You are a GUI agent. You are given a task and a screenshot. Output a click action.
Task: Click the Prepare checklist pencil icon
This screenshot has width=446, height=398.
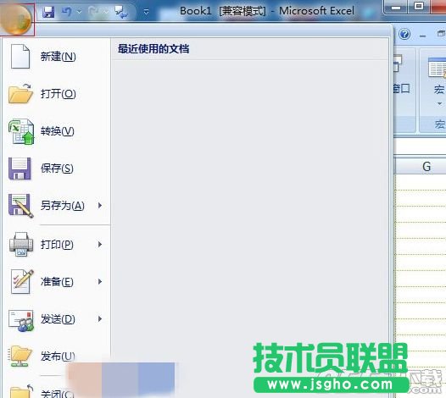(22, 281)
